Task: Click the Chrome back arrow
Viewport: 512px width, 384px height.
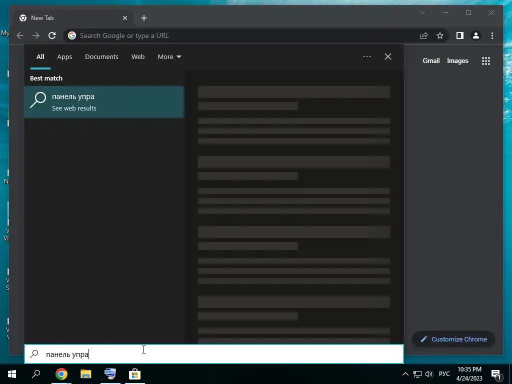Action: tap(20, 35)
